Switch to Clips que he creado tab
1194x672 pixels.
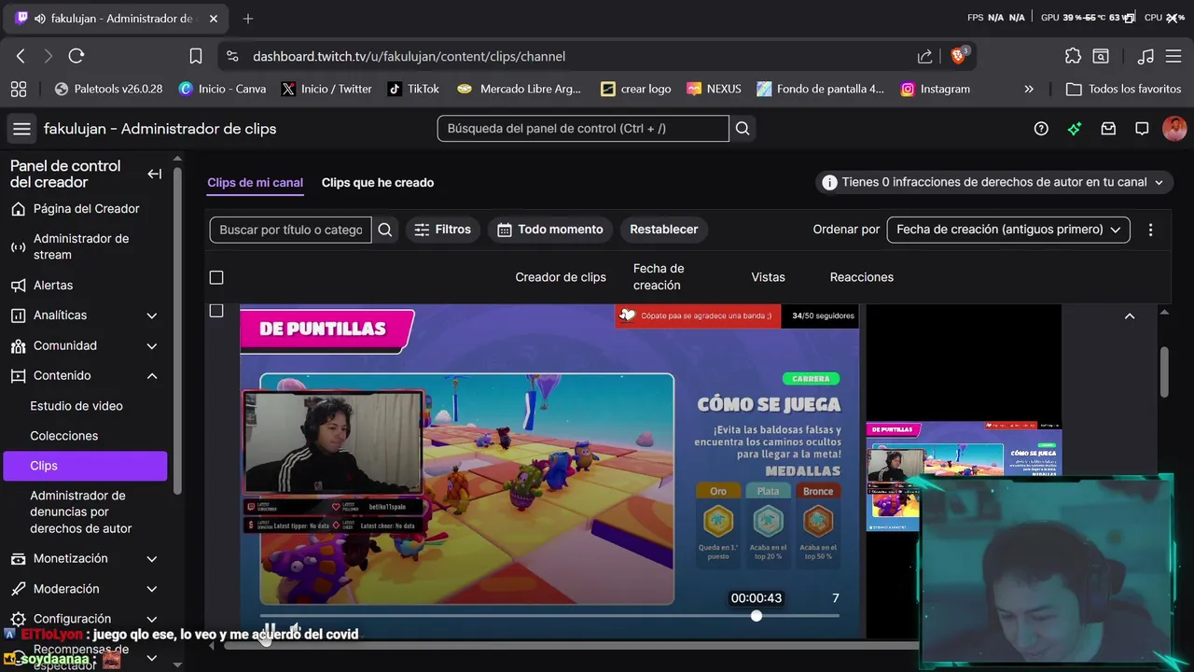click(x=378, y=182)
